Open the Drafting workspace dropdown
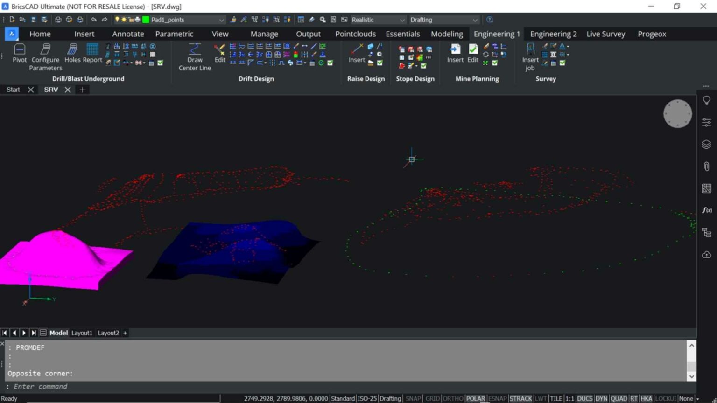 pos(475,20)
